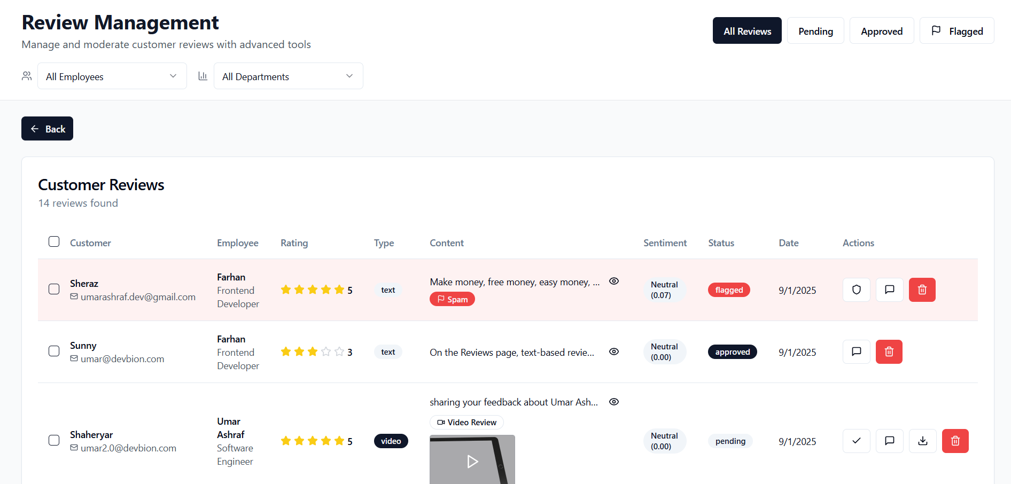1011x484 pixels.
Task: Open the comment icon for Sunny's review
Action: 856,352
